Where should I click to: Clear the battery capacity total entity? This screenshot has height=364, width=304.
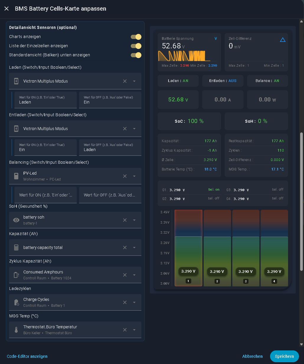click(x=125, y=247)
